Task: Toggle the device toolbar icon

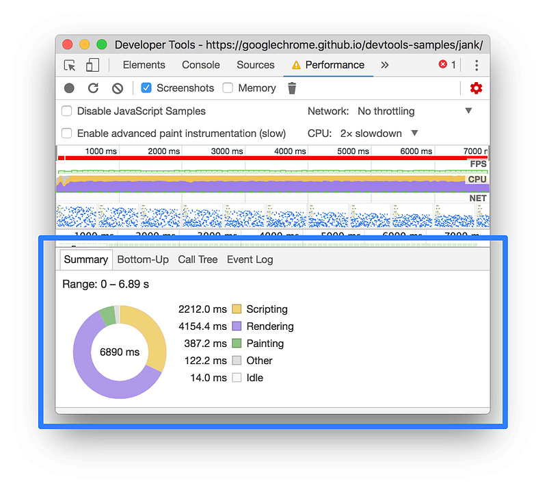Action: (x=92, y=65)
